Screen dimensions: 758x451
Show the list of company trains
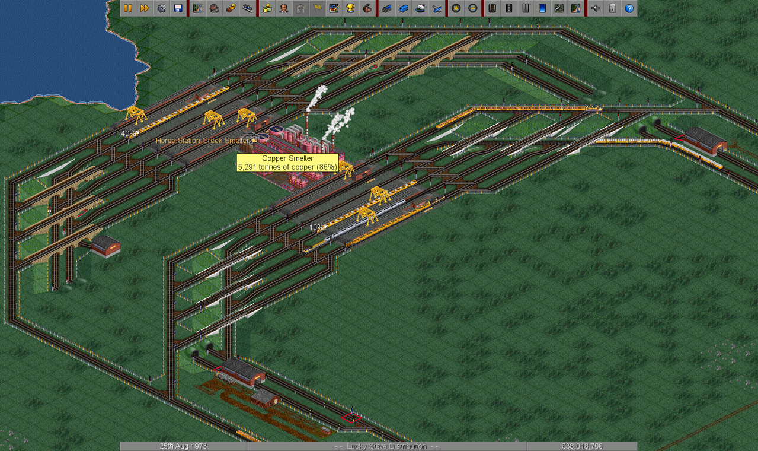click(387, 8)
